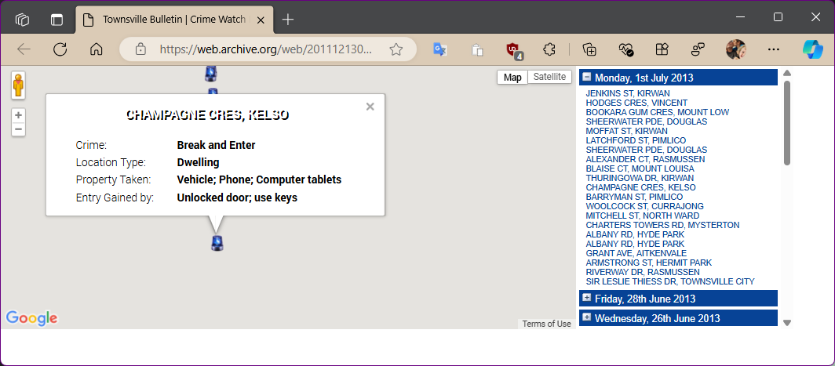Collapse the Monday, 1st July 2013 section
Image resolution: width=835 pixels, height=366 pixels.
(x=587, y=78)
